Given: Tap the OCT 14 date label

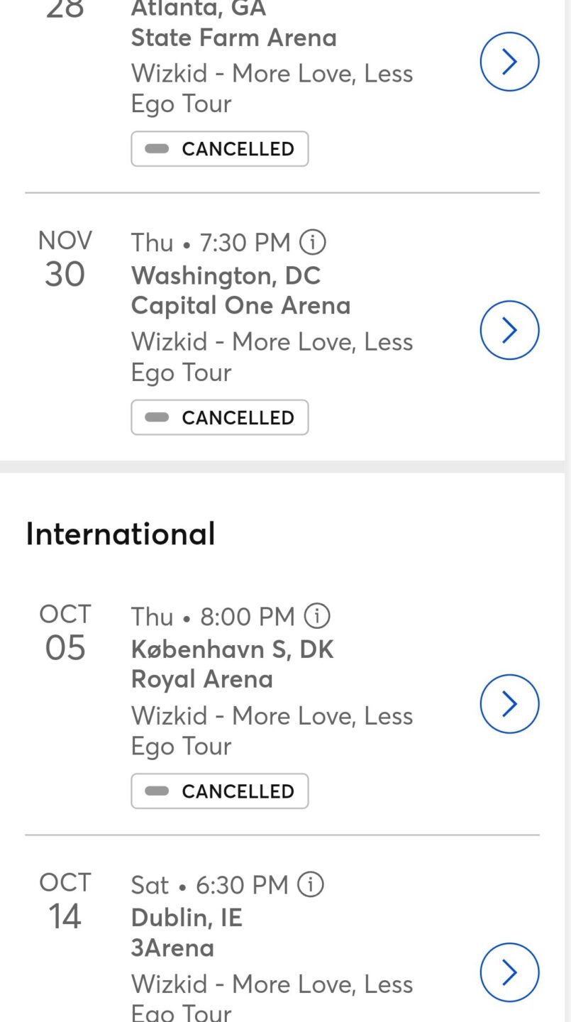Looking at the screenshot, I should pyautogui.click(x=65, y=901).
